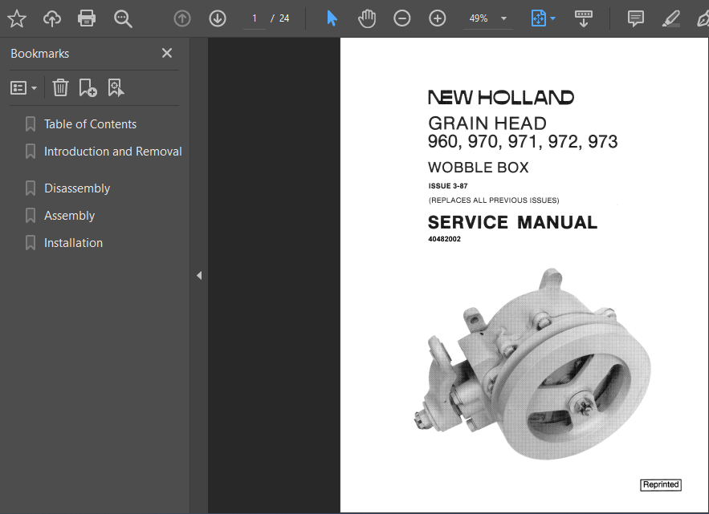
Task: Add a new bookmark in the panel
Action: click(88, 87)
